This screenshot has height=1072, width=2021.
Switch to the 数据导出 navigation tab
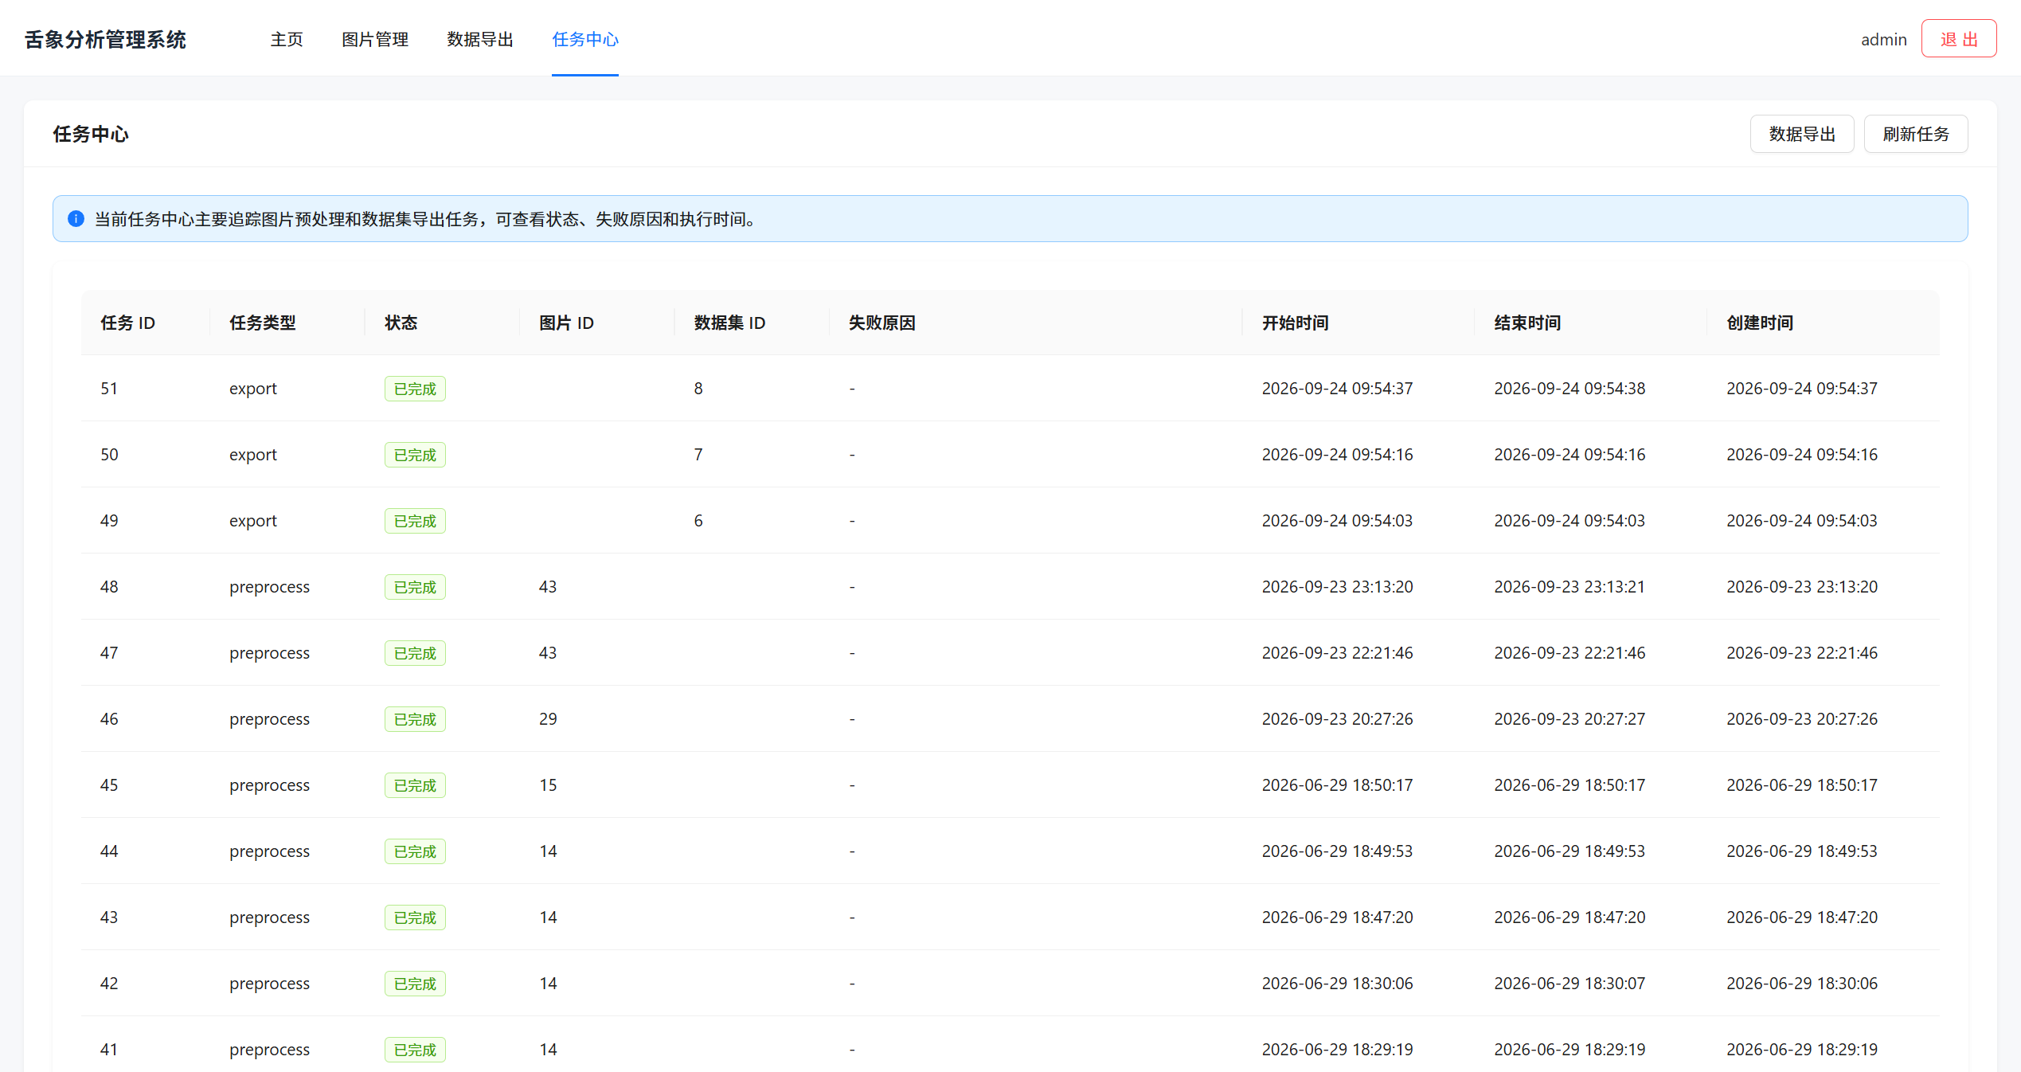tap(480, 39)
